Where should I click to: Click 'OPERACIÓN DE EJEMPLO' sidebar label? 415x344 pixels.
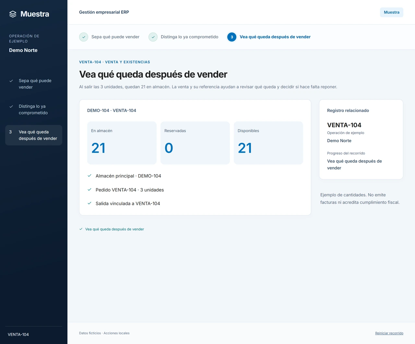pyautogui.click(x=24, y=39)
